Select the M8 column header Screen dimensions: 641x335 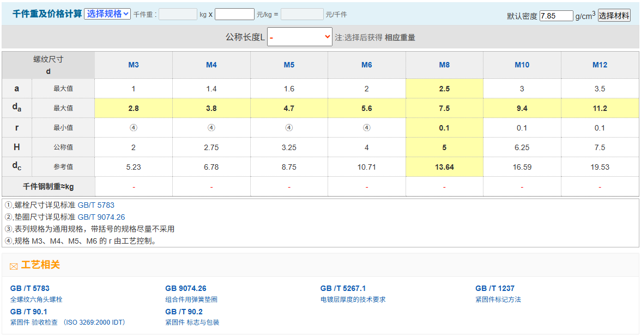click(x=444, y=65)
